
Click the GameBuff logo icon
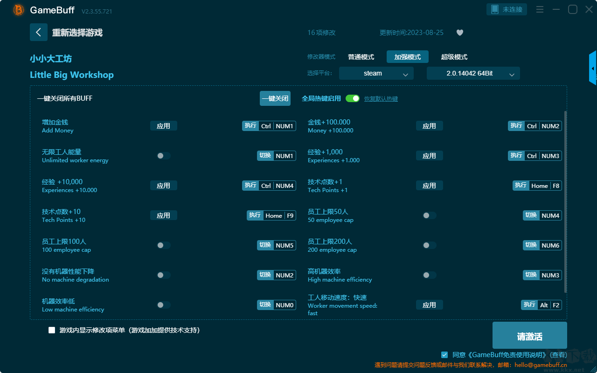[x=19, y=10]
